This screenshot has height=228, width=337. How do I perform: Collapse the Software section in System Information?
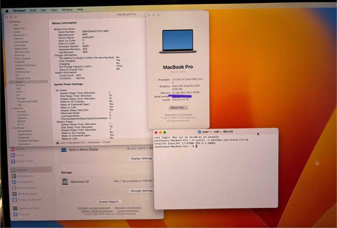click(x=12, y=128)
